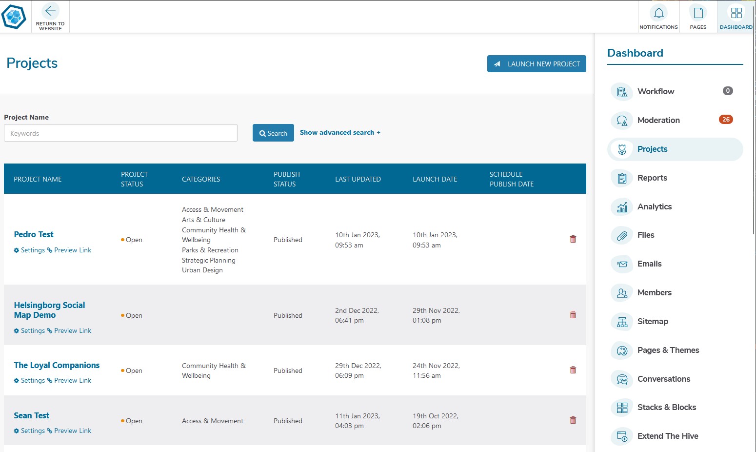Open The Loyal Companions project
756x452 pixels.
coord(57,365)
